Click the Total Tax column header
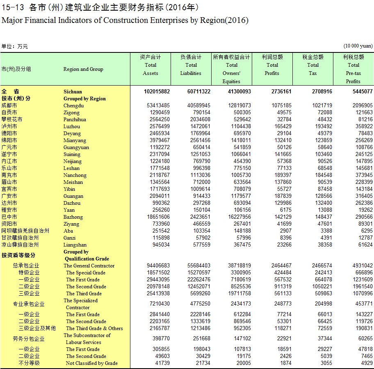 313,69
